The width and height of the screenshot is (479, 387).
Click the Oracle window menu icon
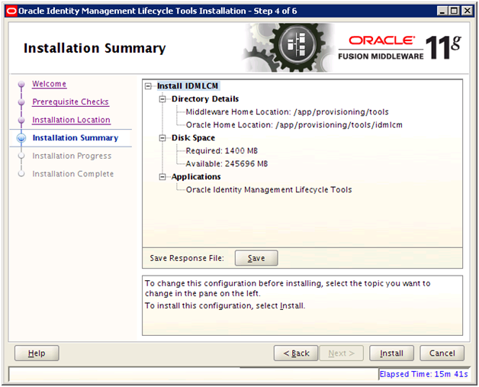pyautogui.click(x=11, y=11)
